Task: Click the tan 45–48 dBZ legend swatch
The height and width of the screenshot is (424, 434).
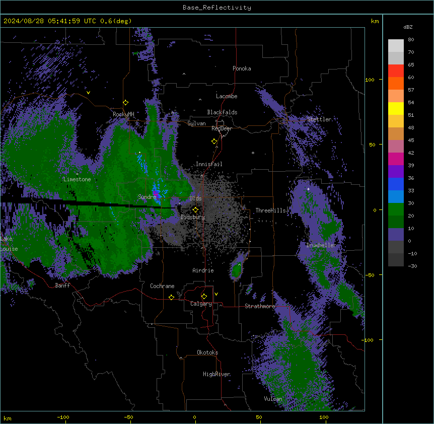Action: (396, 133)
